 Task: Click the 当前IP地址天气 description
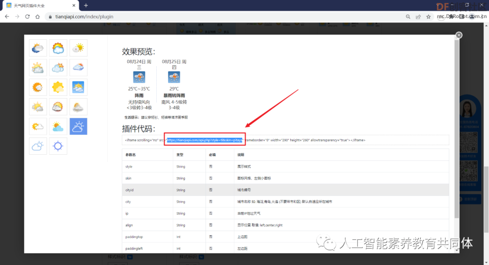249,213
